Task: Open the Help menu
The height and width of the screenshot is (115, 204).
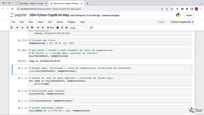Action: click(82, 22)
